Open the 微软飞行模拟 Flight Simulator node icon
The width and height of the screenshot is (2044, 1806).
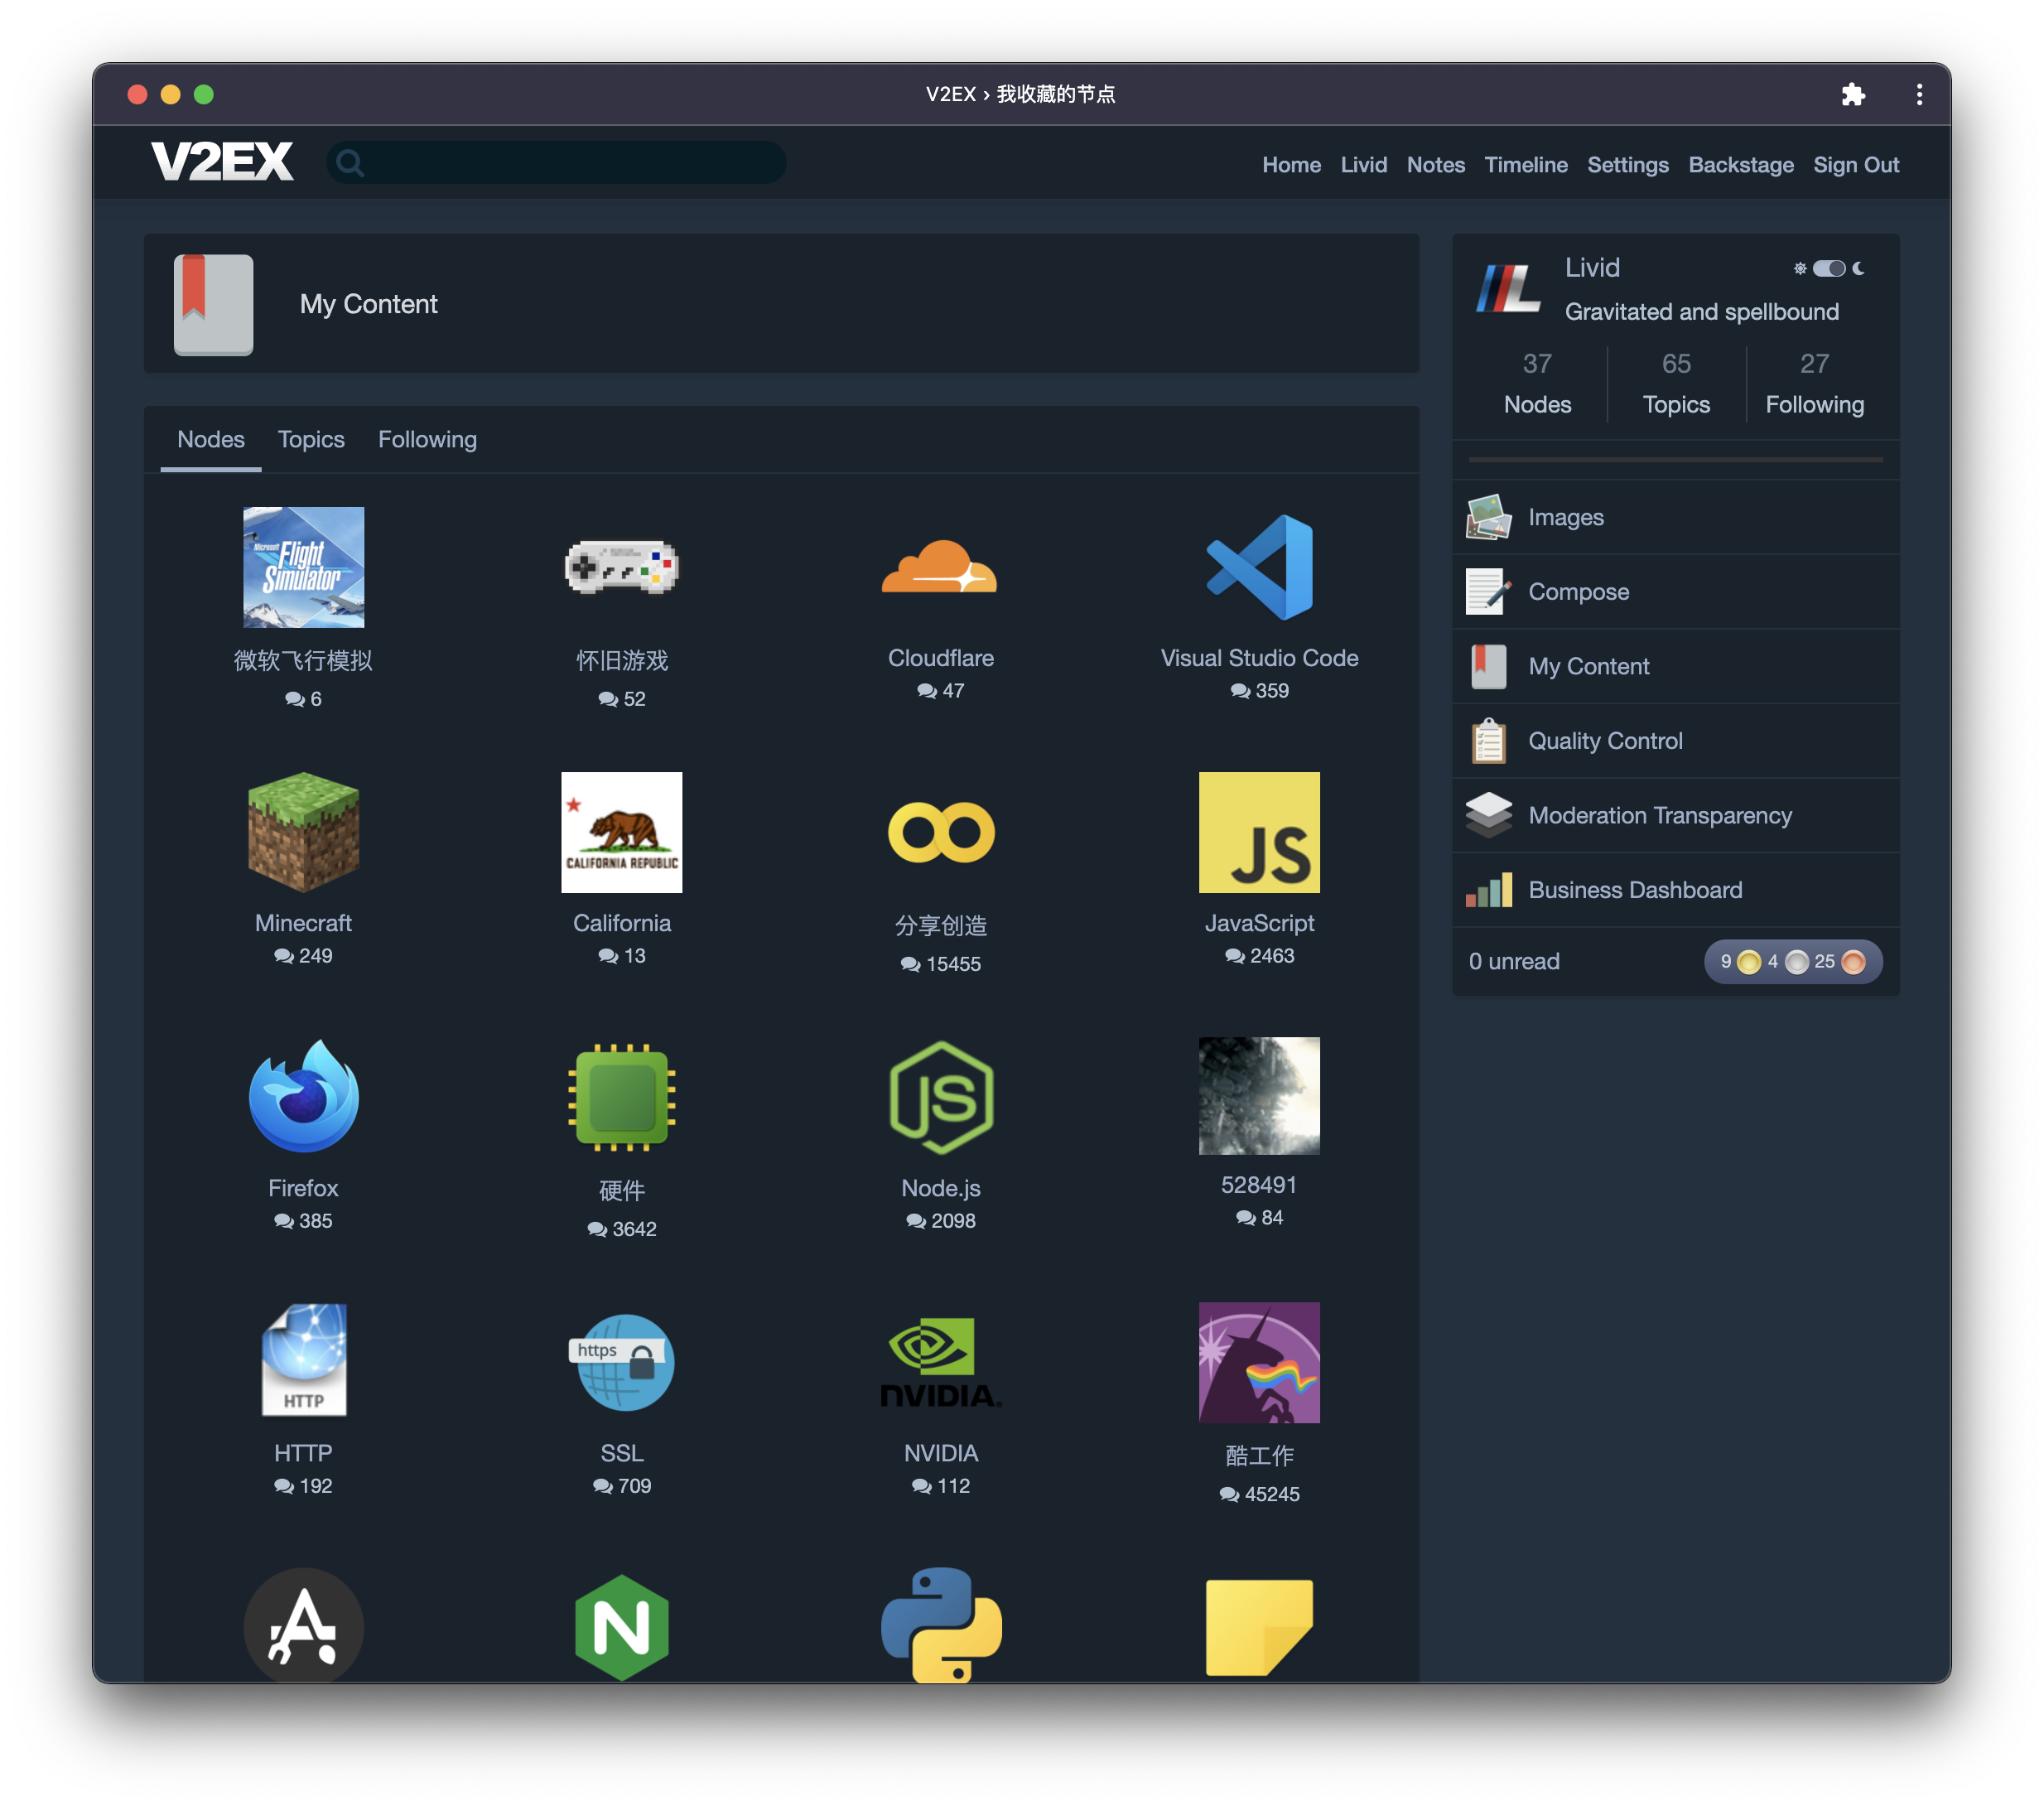coord(303,567)
